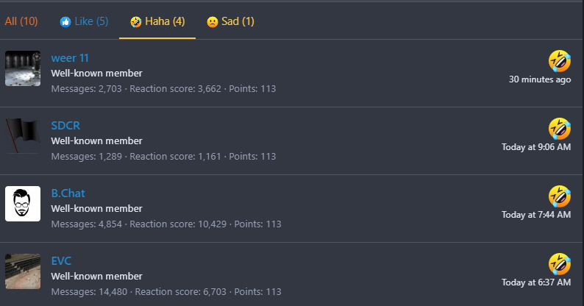
Task: Click the Haha emoji beside SDCR
Action: click(560, 129)
